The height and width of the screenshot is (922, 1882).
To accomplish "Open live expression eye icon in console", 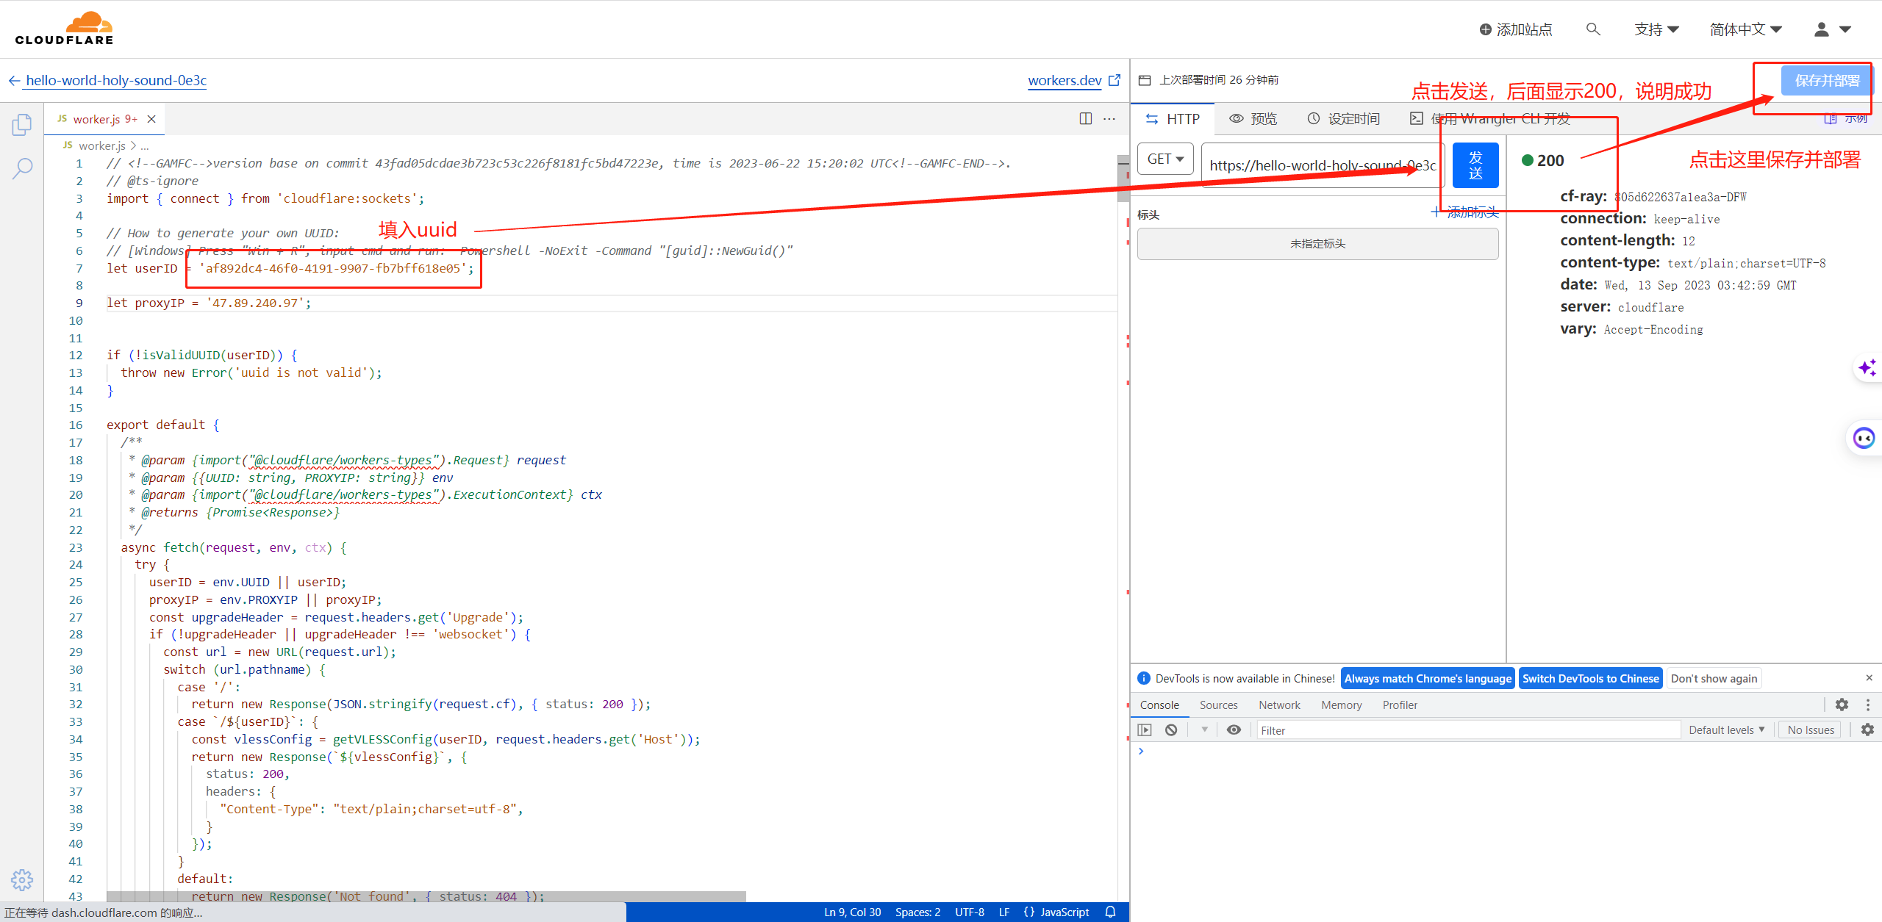I will 1234,730.
